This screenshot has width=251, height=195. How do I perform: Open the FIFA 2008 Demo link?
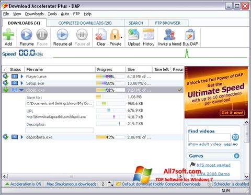213,174
